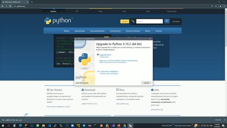Open the Windows Start menu
Image resolution: width=227 pixels, height=128 pixels.
click(x=3, y=126)
